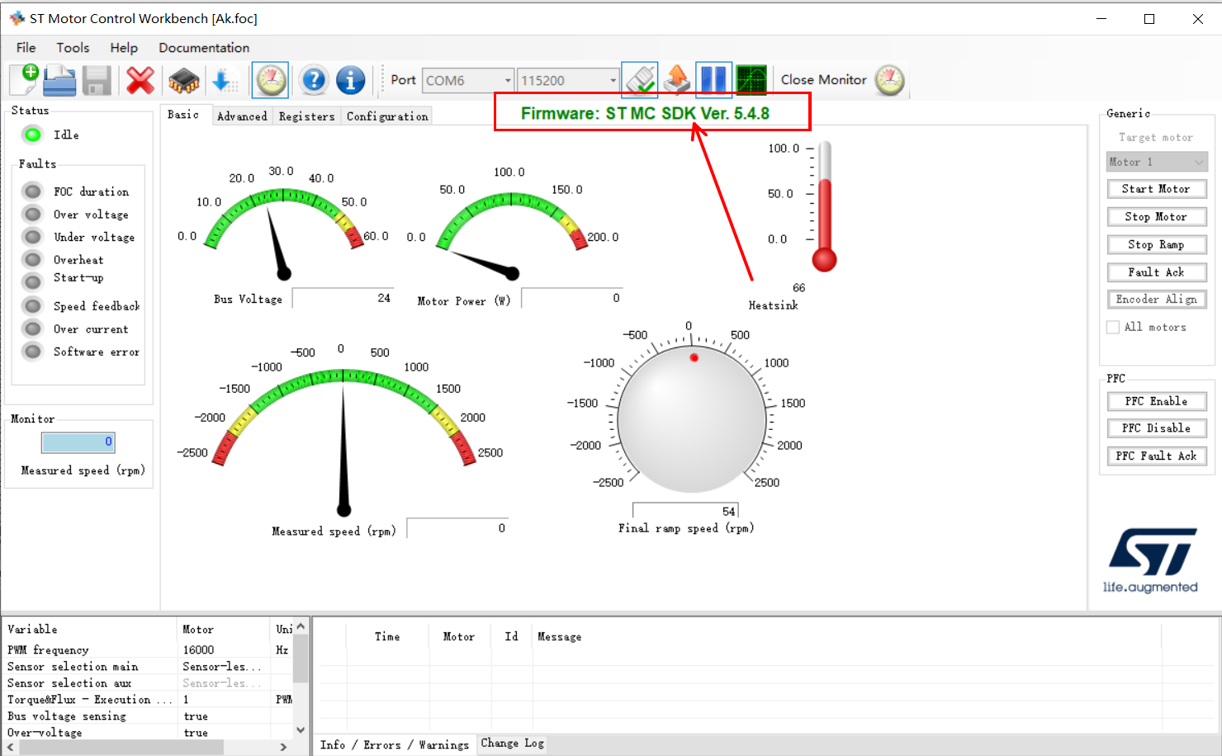Click the green oscilloscope plotter icon
The width and height of the screenshot is (1222, 756).
click(751, 80)
